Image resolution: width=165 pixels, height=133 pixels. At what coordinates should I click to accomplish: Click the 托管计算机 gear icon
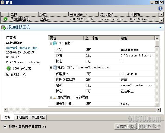[55, 67]
